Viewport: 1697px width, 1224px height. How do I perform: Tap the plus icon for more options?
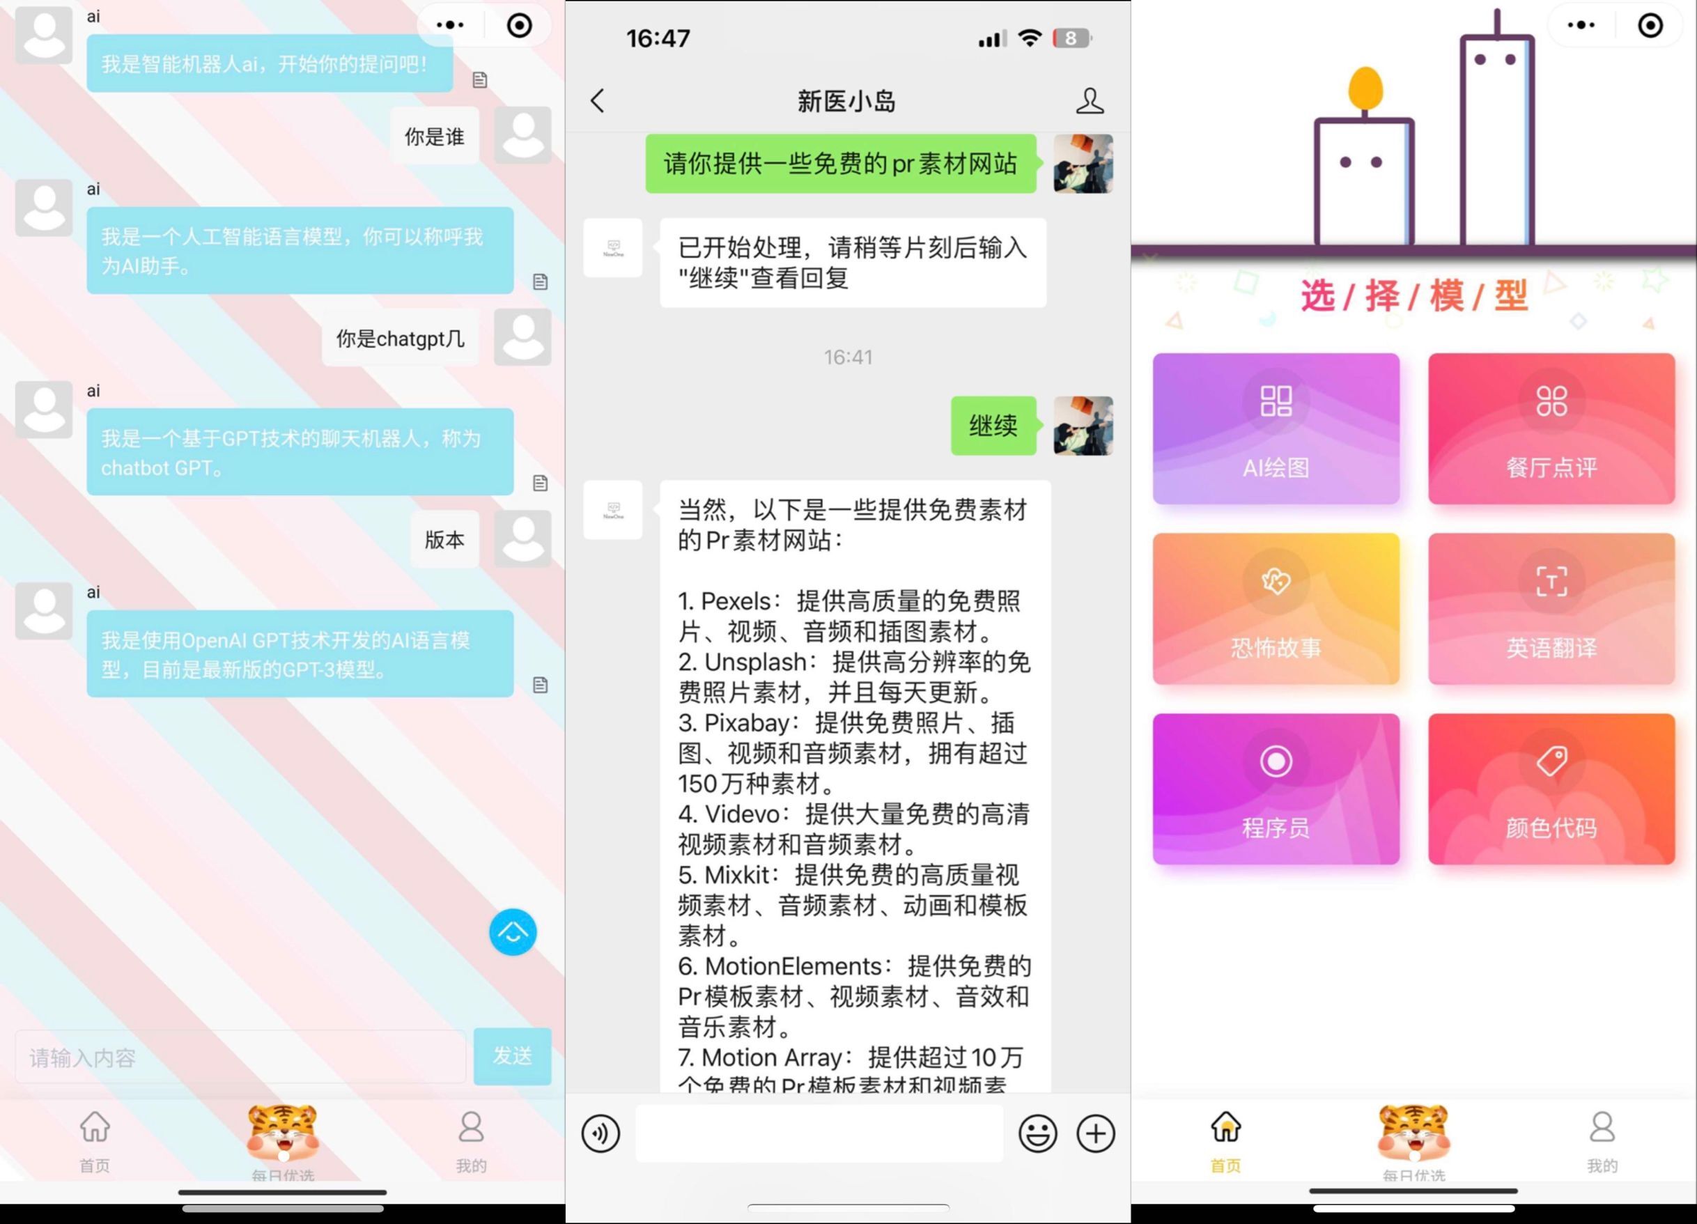[x=1095, y=1133]
